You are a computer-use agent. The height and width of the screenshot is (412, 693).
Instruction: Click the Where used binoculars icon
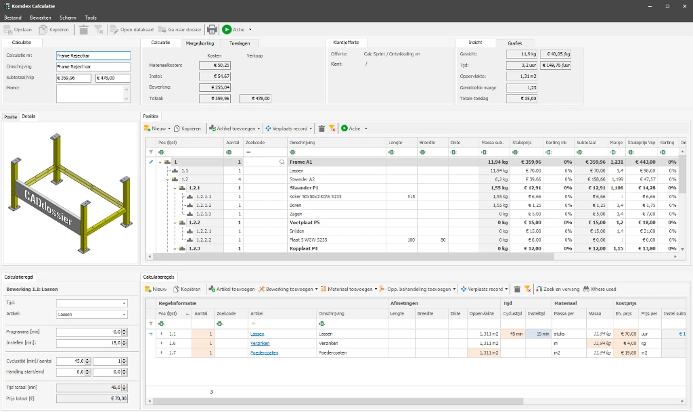pyautogui.click(x=587, y=289)
